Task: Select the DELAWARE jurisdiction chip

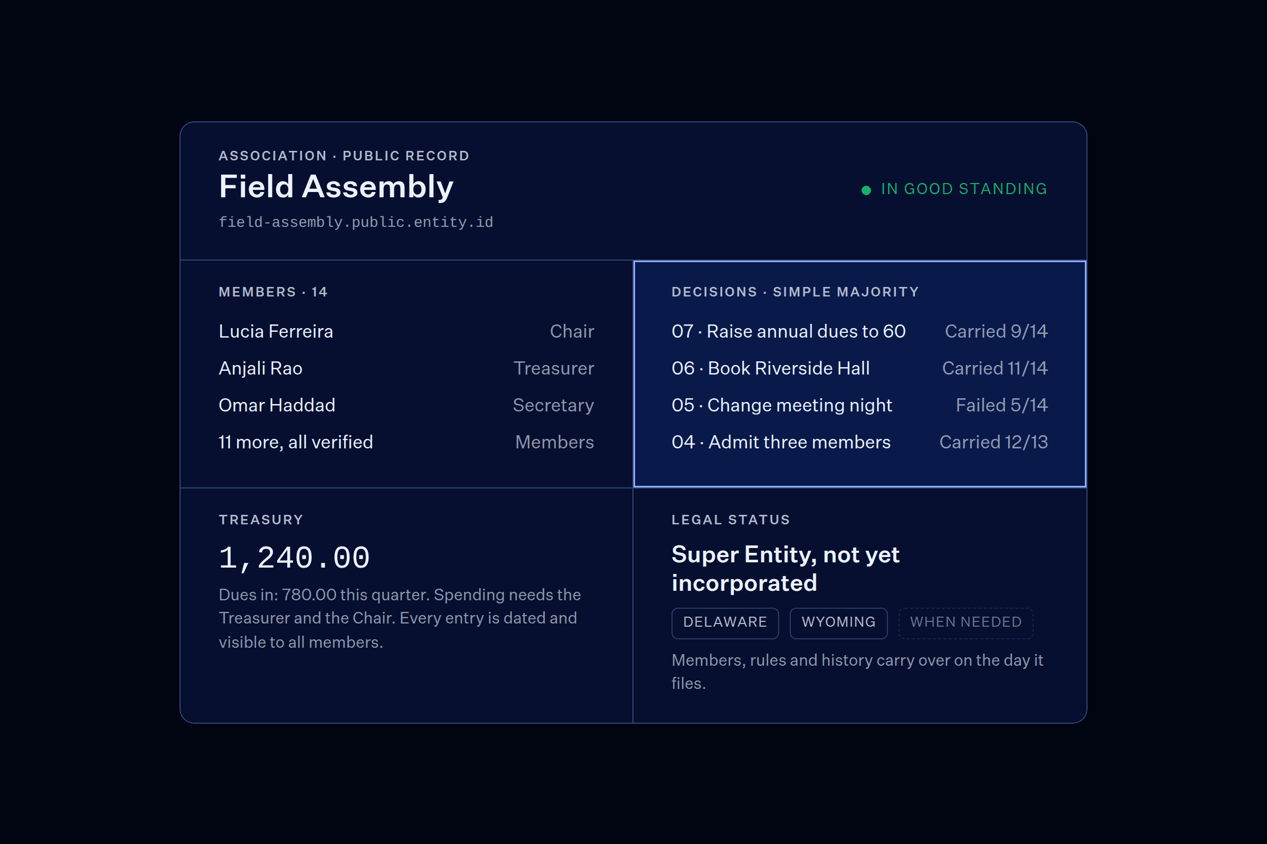Action: [725, 623]
